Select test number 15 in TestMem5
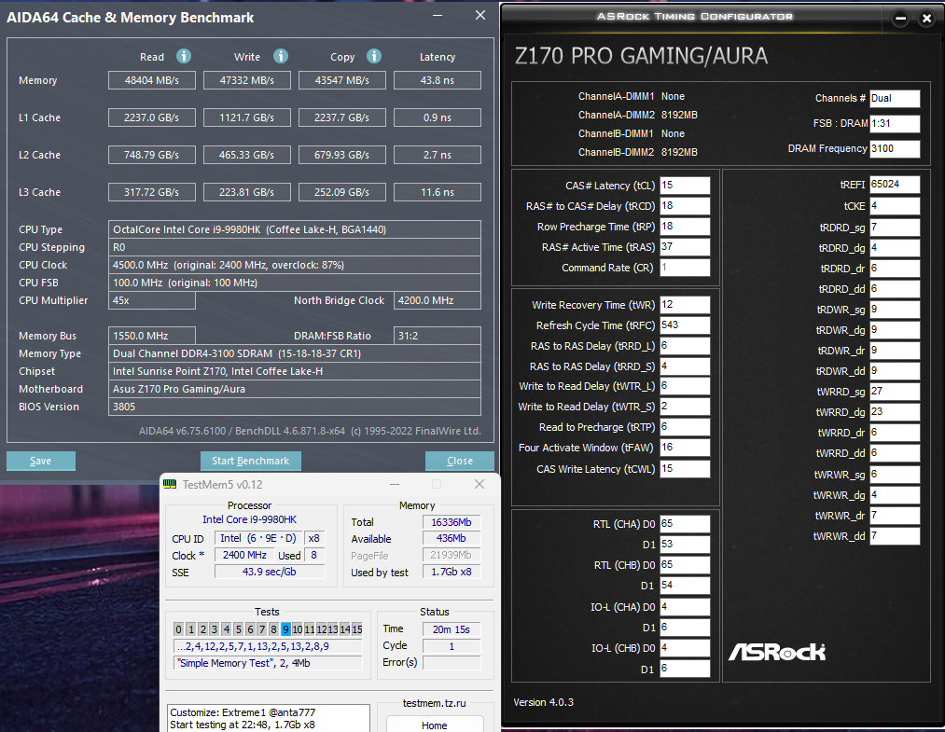Image resolution: width=945 pixels, height=732 pixels. pos(356,629)
